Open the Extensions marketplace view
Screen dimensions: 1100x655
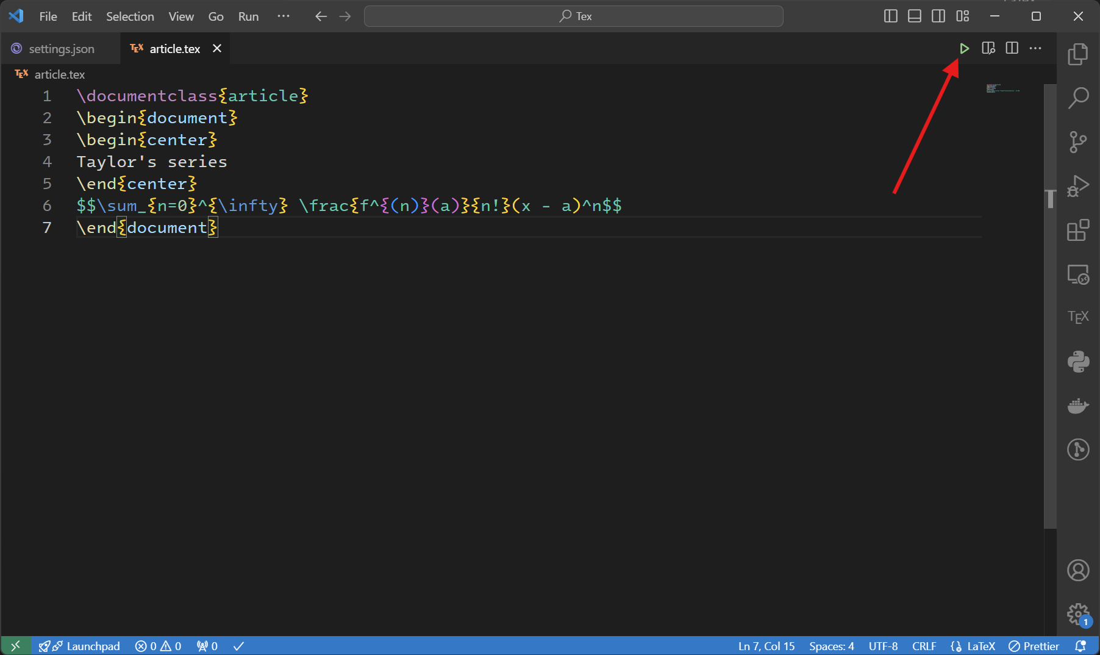[1077, 231]
